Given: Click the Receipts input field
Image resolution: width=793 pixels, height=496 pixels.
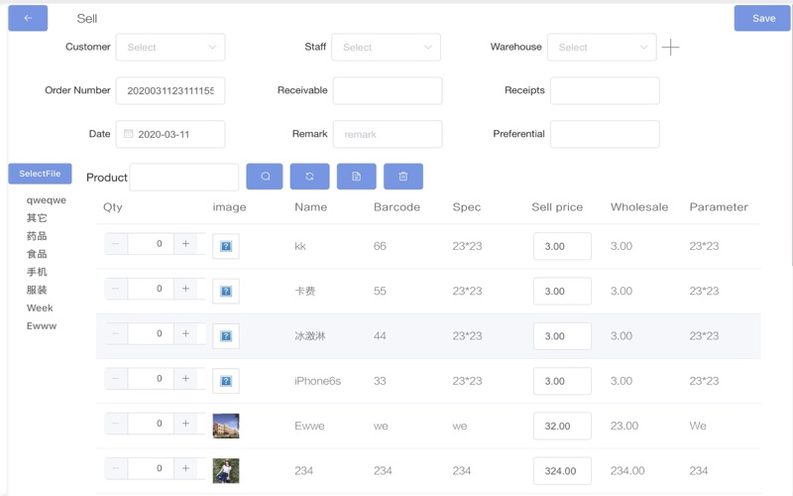Looking at the screenshot, I should (605, 90).
